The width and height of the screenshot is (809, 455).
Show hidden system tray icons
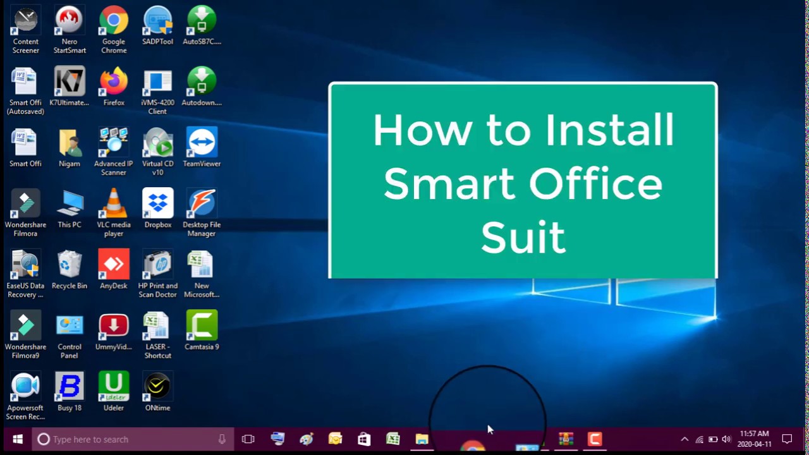684,439
